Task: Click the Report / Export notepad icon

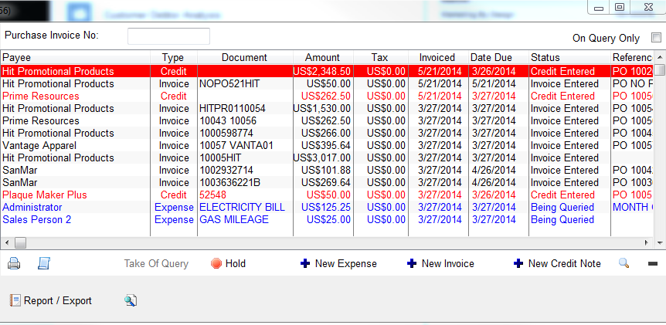Action: (x=15, y=301)
